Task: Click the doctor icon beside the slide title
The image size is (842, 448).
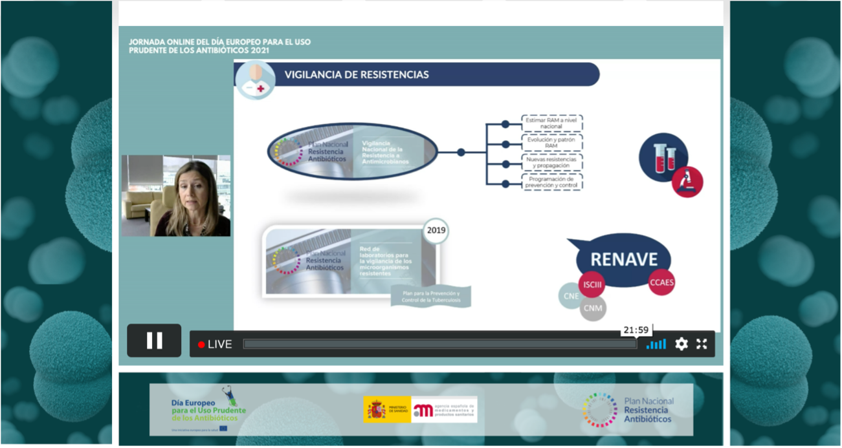Action: (255, 80)
